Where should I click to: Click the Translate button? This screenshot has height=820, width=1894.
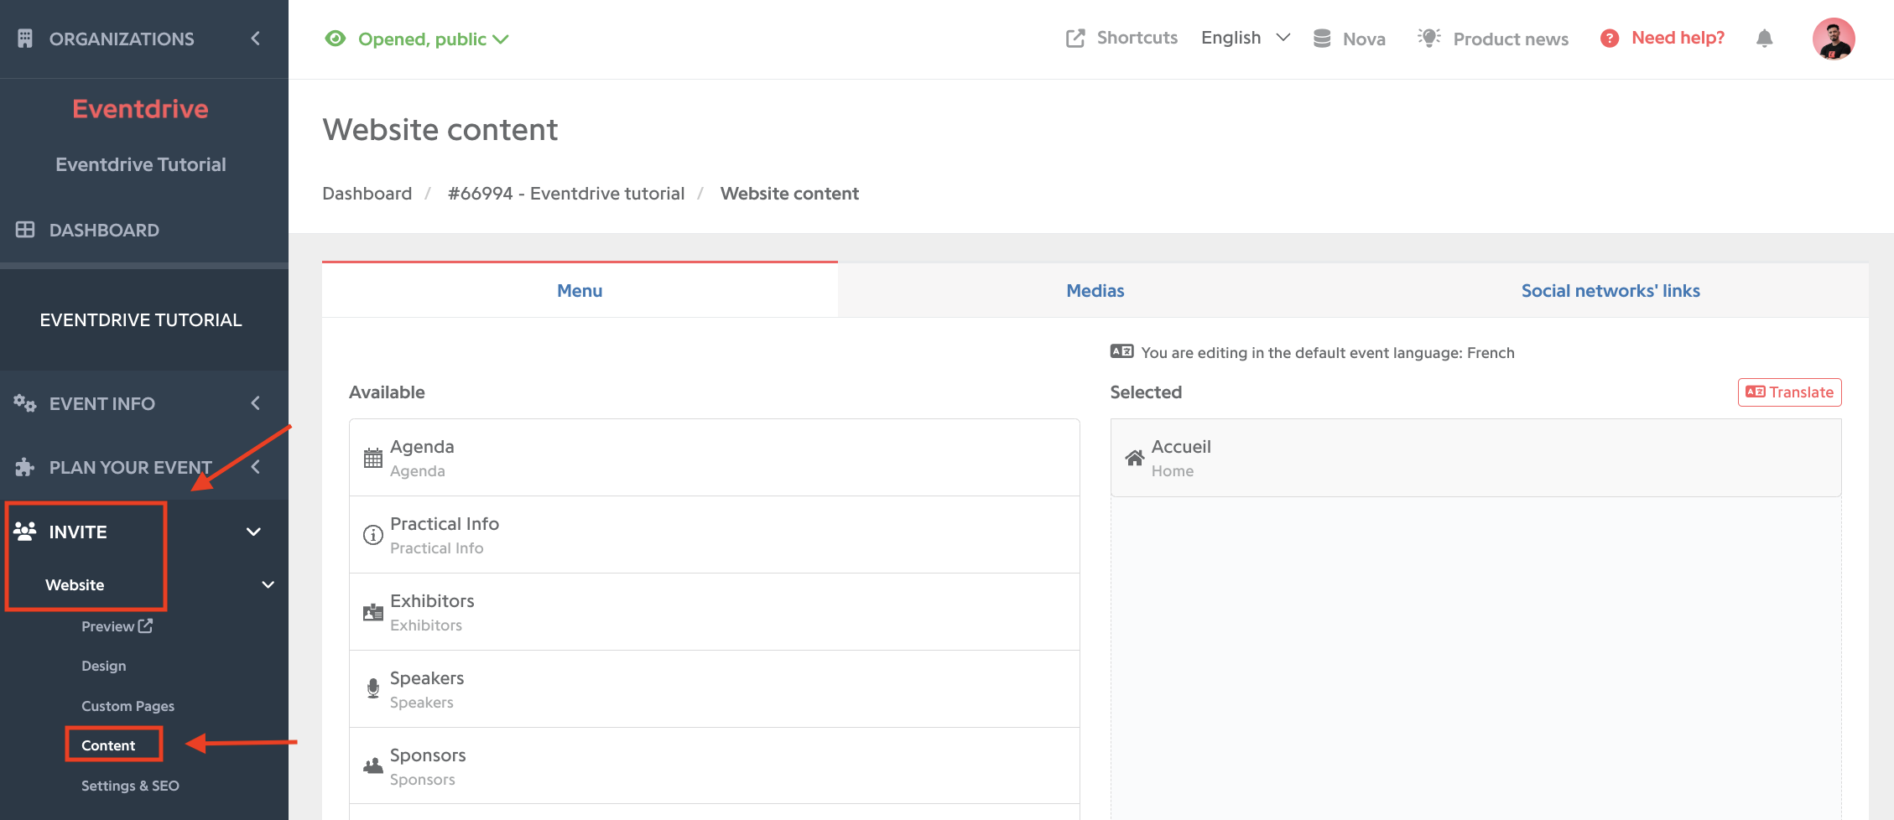point(1789,392)
